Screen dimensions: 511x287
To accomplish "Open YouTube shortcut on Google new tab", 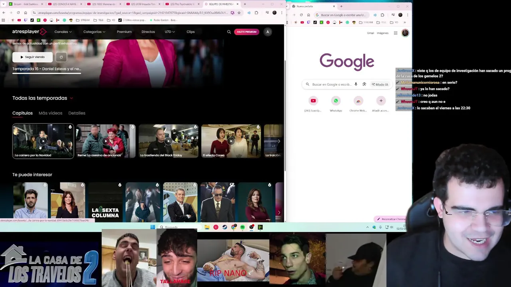I will point(313,101).
